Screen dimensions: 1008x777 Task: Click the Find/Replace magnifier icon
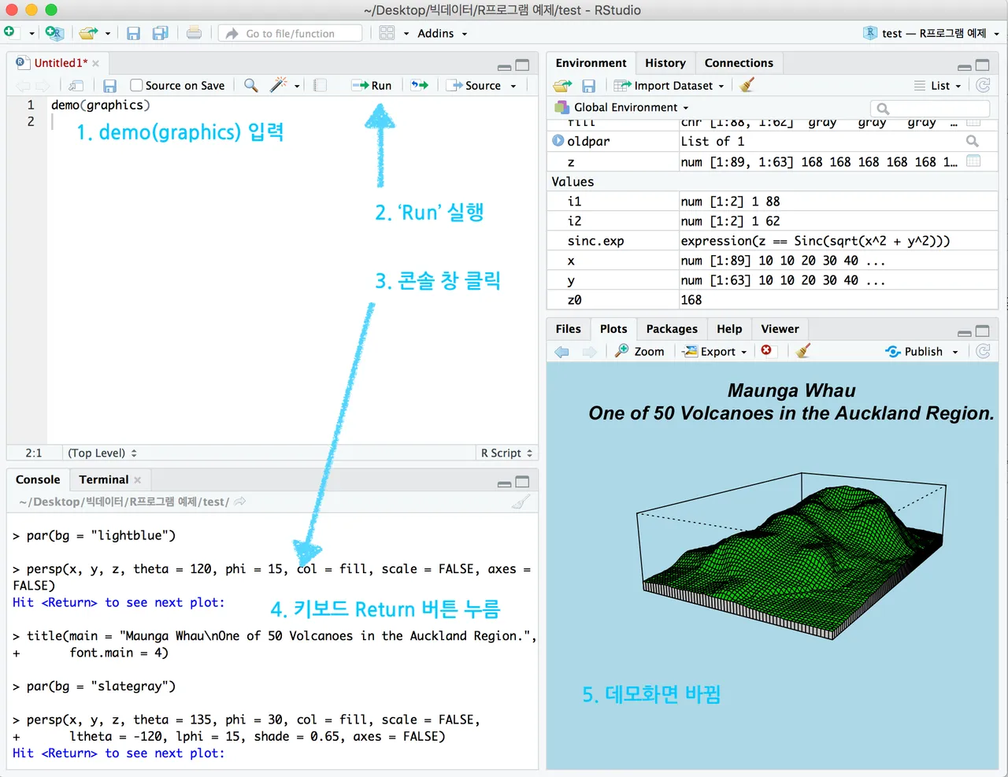pyautogui.click(x=251, y=85)
